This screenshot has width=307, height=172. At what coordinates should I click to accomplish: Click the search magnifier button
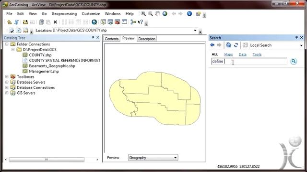tap(294, 62)
